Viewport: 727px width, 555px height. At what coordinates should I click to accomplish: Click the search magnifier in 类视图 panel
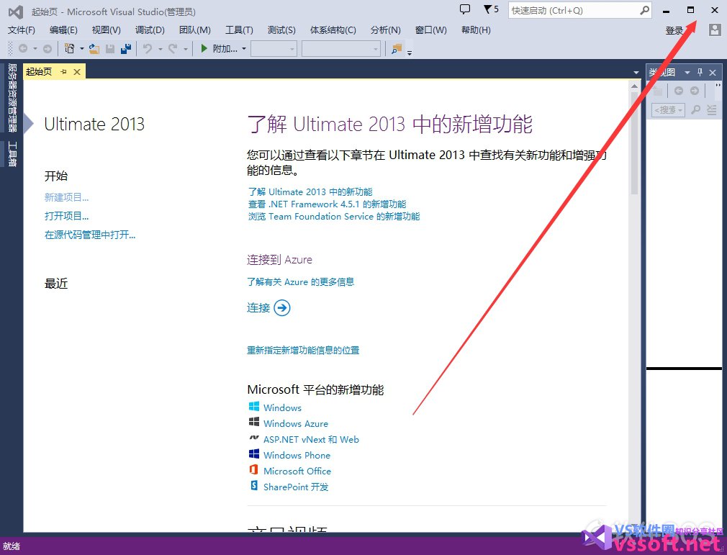click(x=695, y=110)
